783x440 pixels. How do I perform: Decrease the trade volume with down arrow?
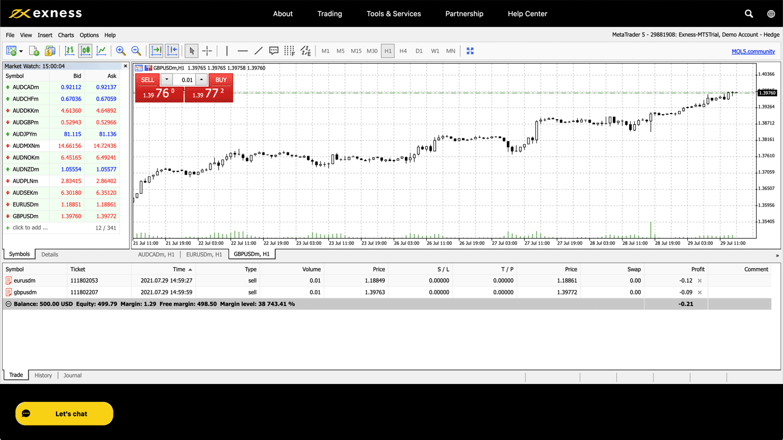pos(166,79)
